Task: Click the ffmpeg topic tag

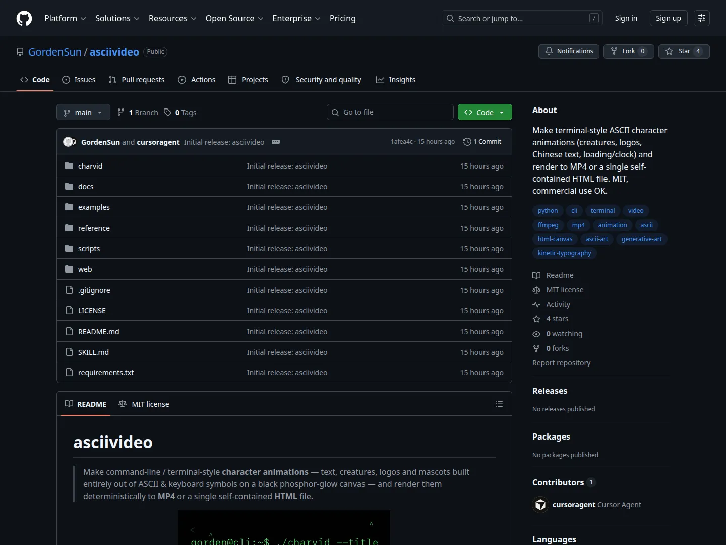Action: point(548,225)
